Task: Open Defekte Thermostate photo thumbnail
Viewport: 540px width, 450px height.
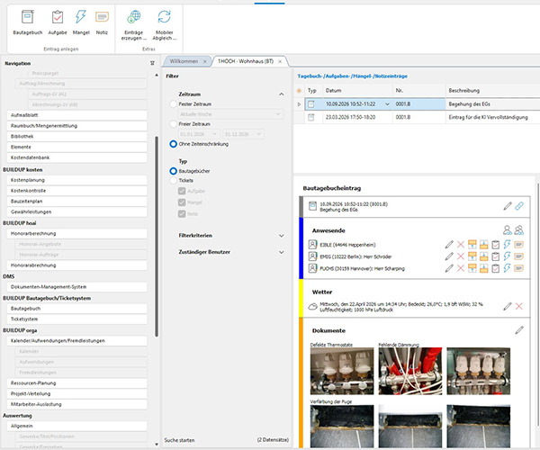Action: [x=342, y=371]
